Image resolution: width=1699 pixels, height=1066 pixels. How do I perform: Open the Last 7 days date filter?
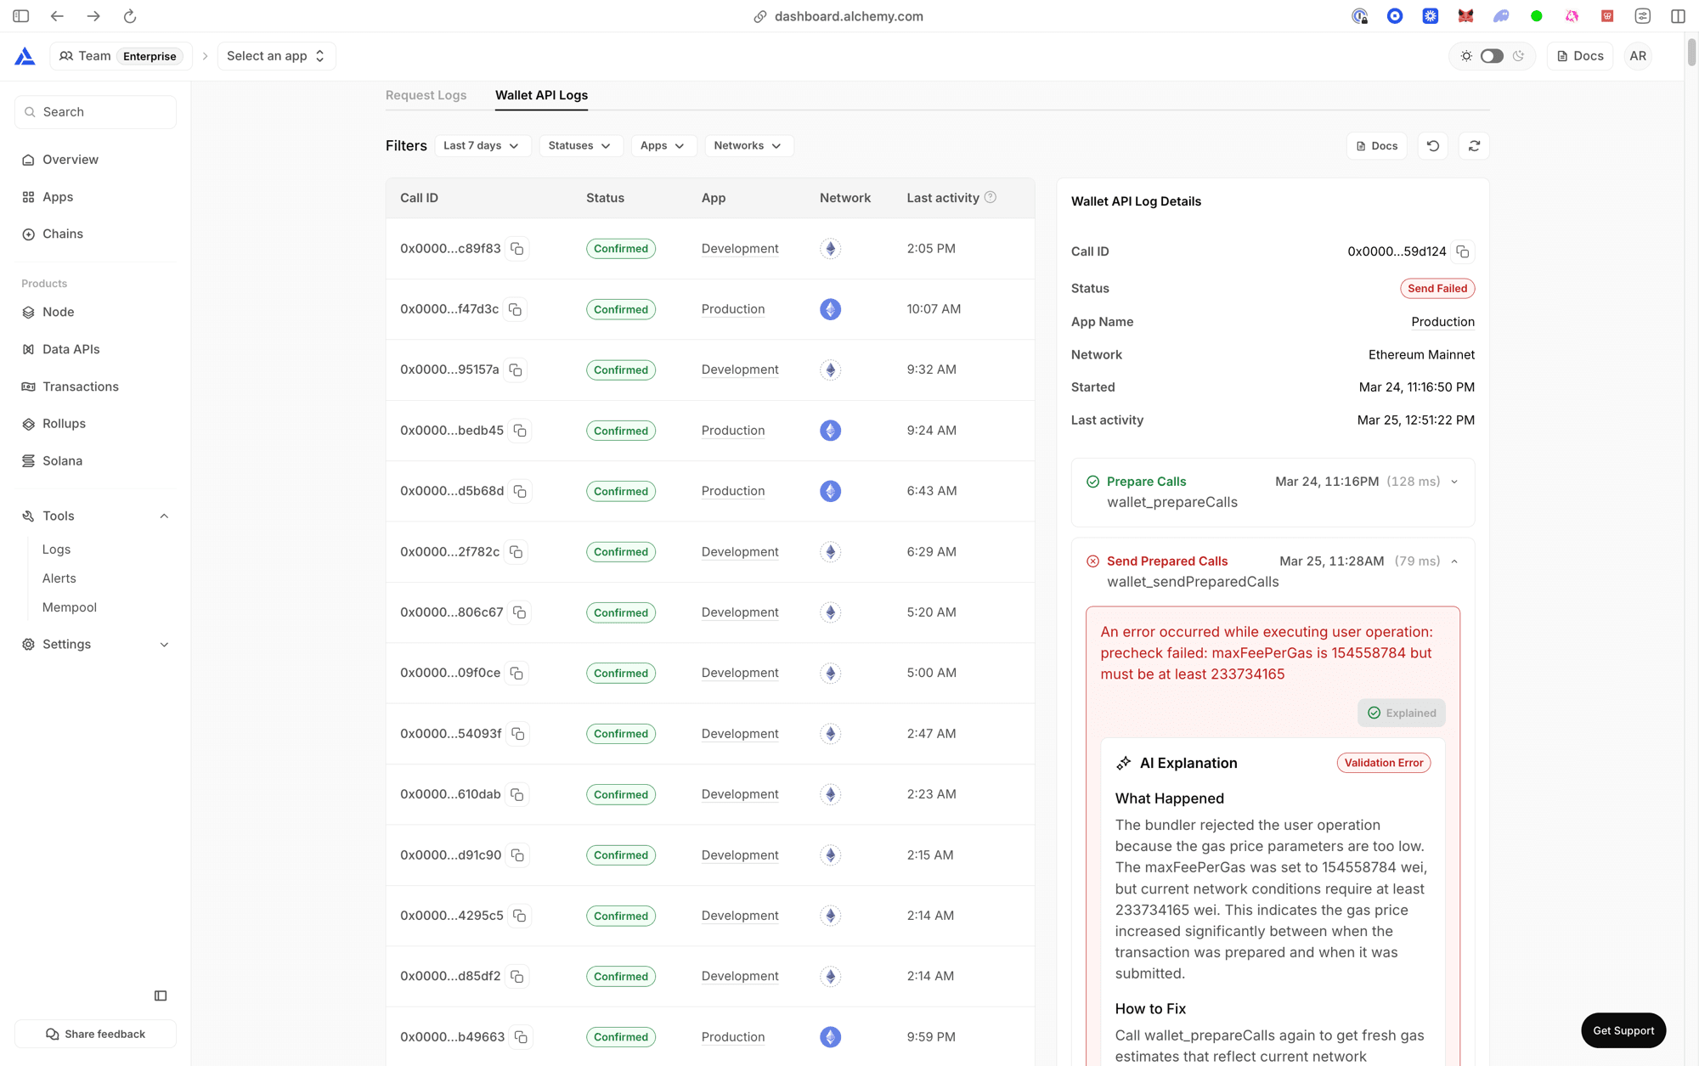[x=483, y=145]
